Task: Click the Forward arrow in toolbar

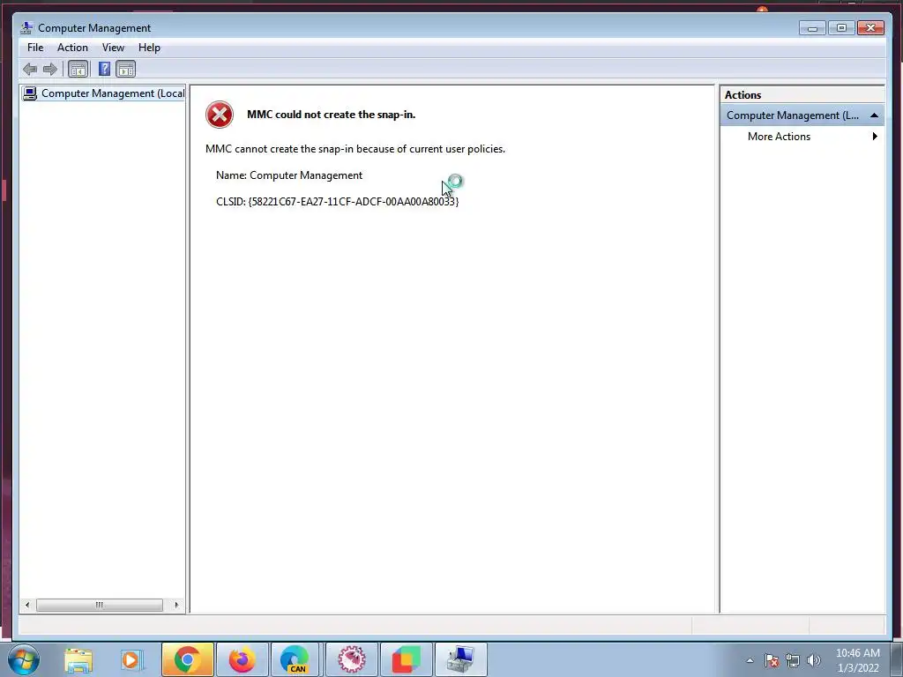Action: [50, 70]
